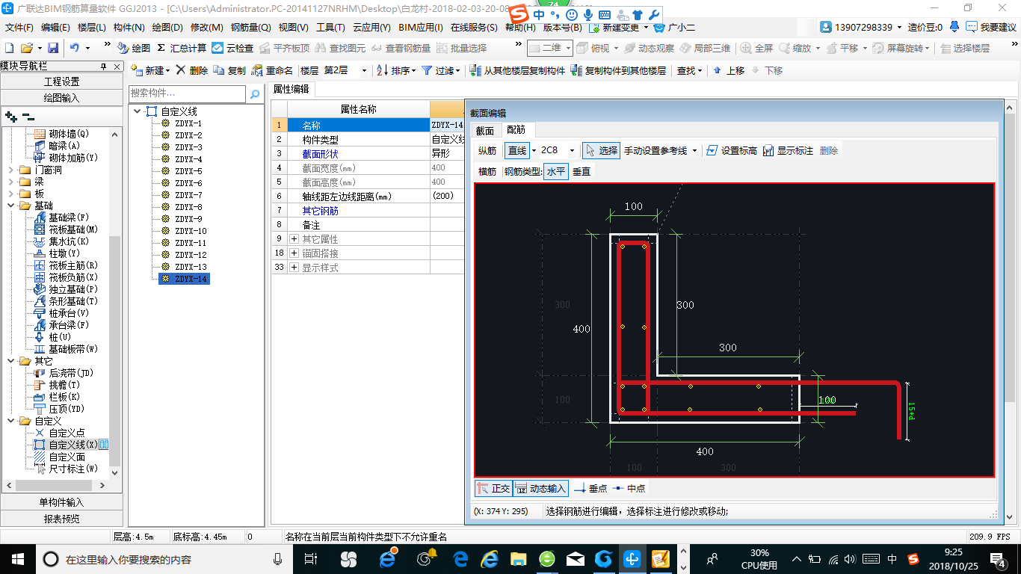The height and width of the screenshot is (574, 1021).
Task: Select 筏板基础(M) in navigation tree
Action: click(73, 229)
